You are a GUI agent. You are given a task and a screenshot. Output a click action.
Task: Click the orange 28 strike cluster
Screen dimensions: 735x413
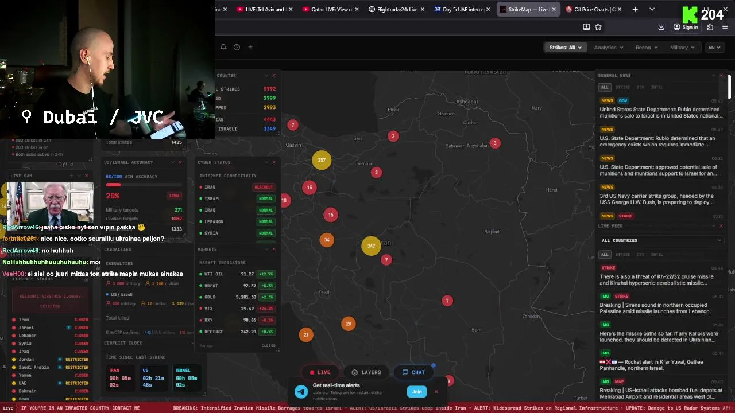pos(348,324)
